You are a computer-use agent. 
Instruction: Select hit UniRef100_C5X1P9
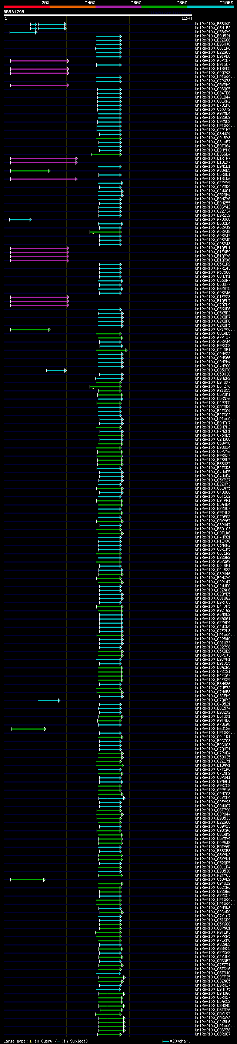pyautogui.click(x=213, y=264)
